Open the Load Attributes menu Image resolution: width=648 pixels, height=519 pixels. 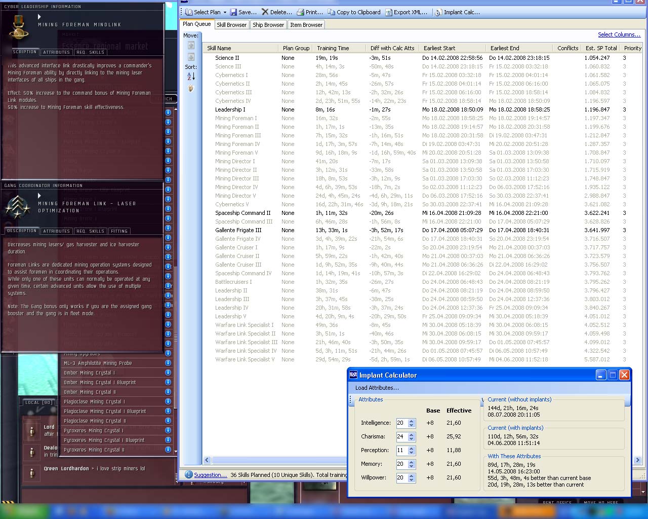377,388
